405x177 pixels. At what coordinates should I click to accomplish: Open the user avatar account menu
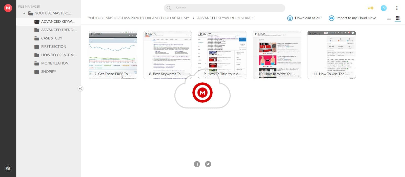tap(384, 8)
